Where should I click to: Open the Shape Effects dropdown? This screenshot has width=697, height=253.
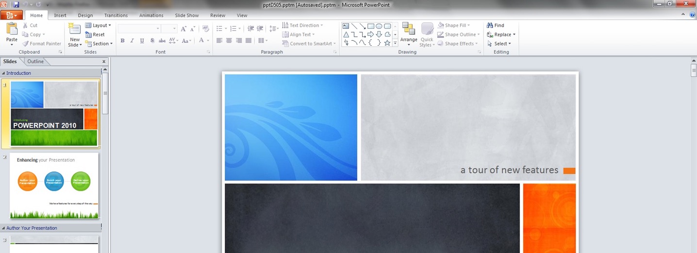[x=458, y=44]
